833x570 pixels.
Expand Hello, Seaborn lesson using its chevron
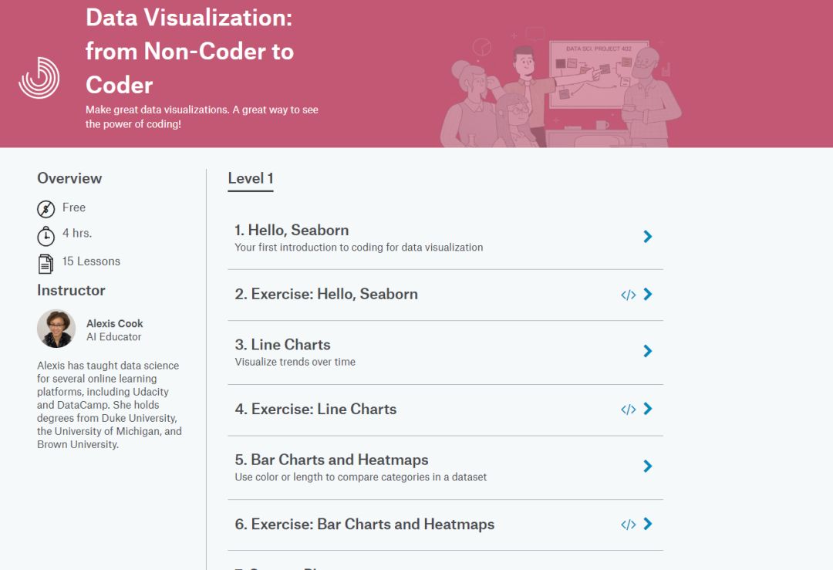tap(648, 237)
